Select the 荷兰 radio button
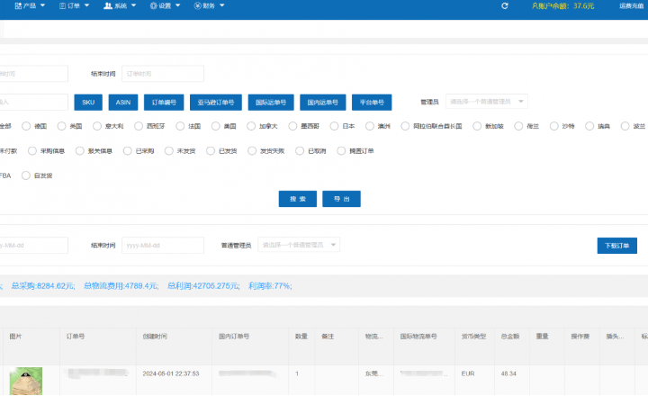 point(518,126)
